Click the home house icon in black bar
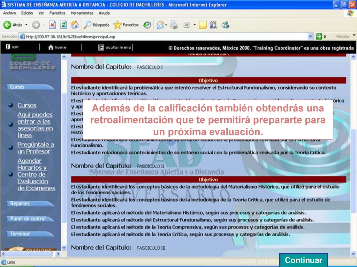Viewport: 357px width, 267px height. tap(51, 47)
